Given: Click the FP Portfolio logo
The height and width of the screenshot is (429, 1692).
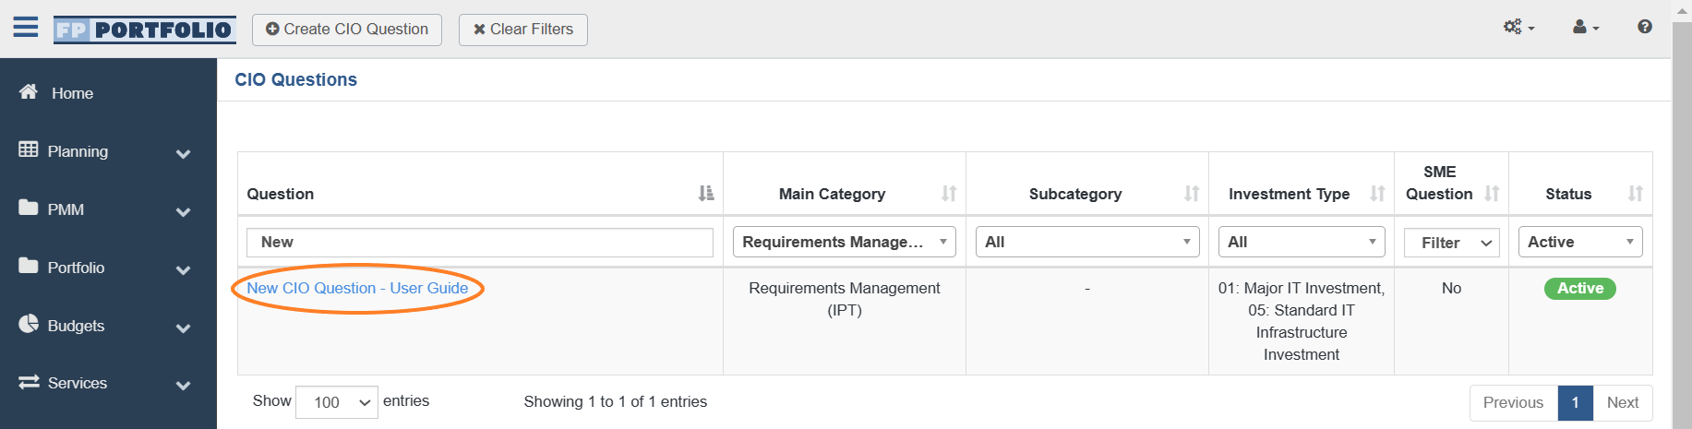Looking at the screenshot, I should pyautogui.click(x=144, y=30).
